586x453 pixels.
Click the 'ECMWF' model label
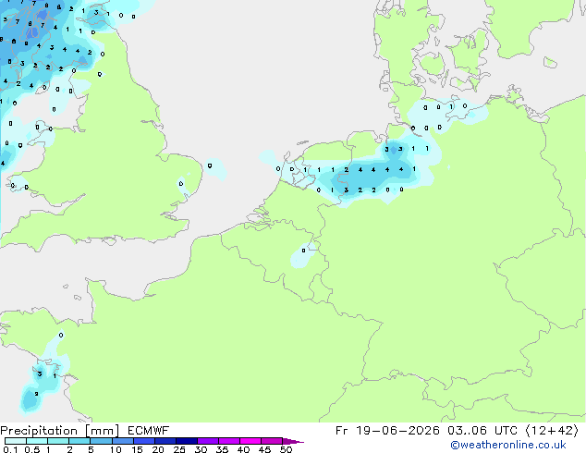coord(149,431)
